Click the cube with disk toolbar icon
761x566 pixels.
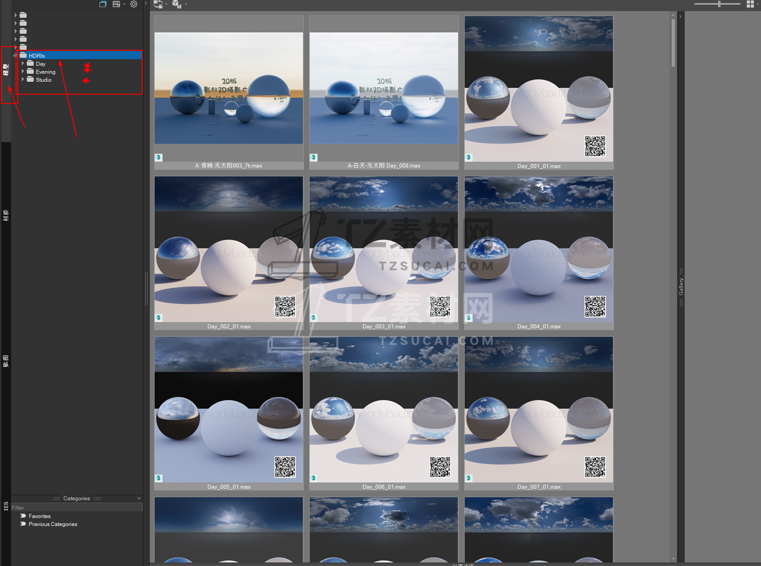click(x=177, y=4)
